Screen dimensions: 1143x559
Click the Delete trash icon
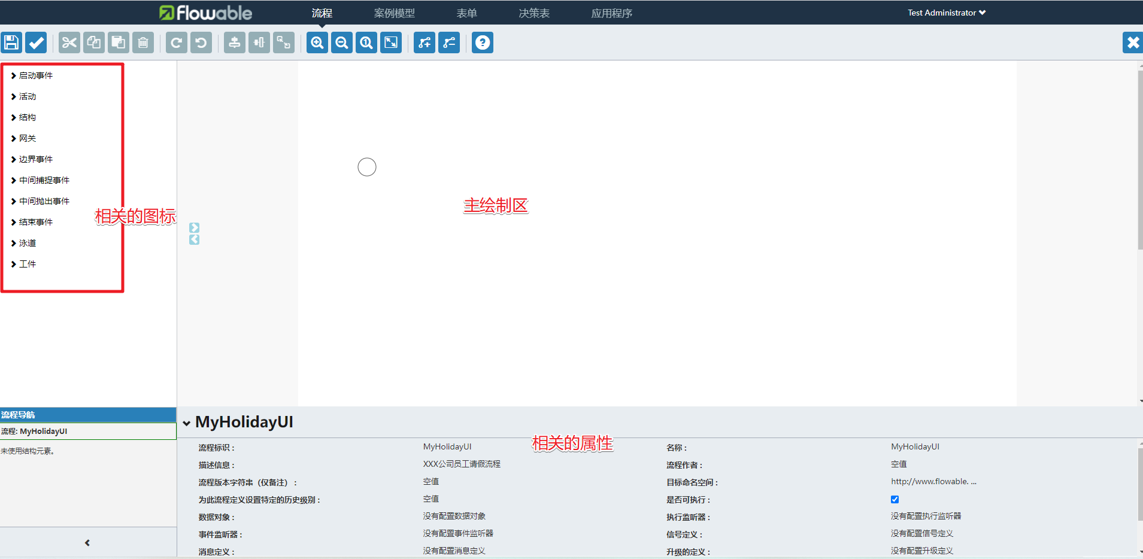143,42
